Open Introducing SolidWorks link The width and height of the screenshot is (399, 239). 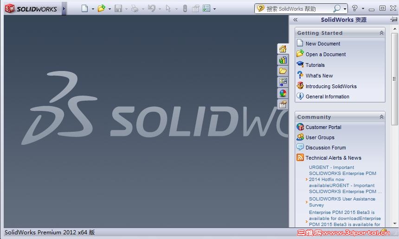coord(331,86)
